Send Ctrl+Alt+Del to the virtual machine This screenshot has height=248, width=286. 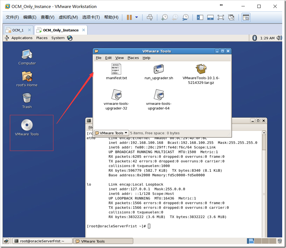point(150,18)
